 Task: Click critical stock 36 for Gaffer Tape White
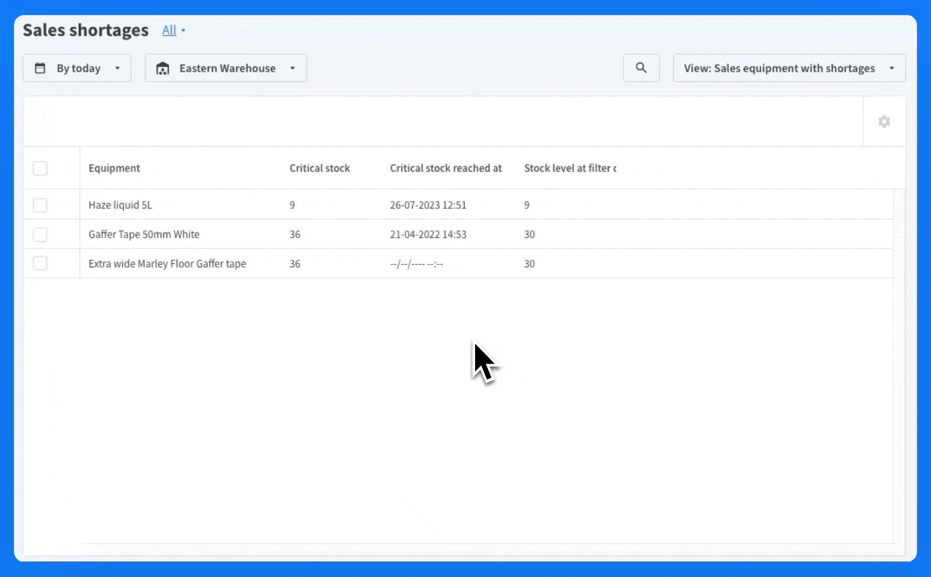tap(295, 235)
